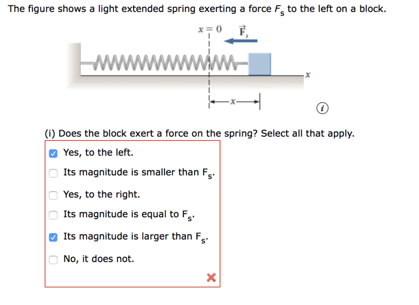This screenshot has height=305, width=419.
Task: Uncheck the "Yes, to the left" checkbox
Action: pos(53,153)
